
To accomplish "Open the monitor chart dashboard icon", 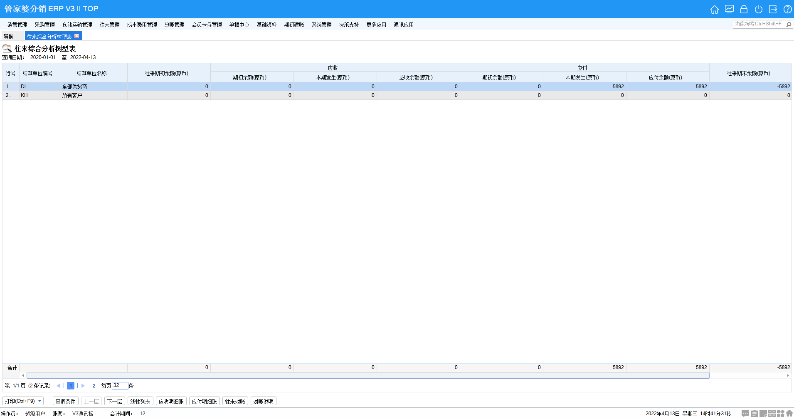I will [729, 9].
